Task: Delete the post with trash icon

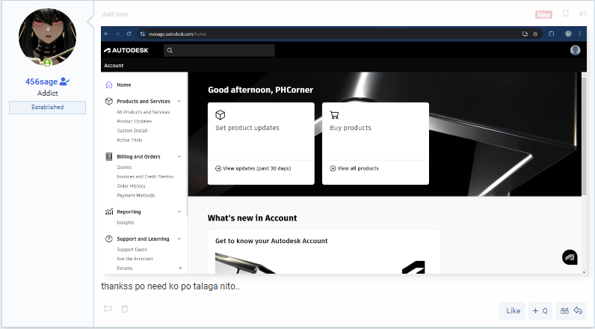Action: tap(125, 309)
